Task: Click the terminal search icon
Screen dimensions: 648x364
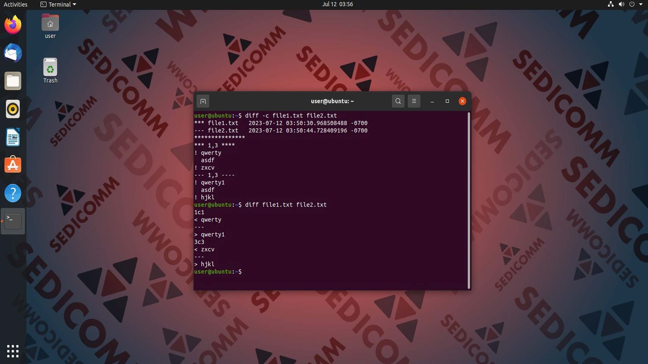Action: click(398, 101)
